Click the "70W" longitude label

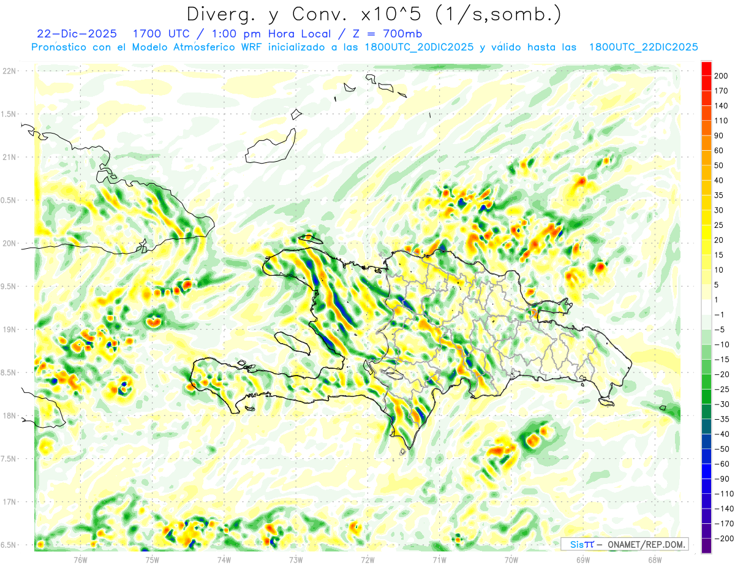click(x=511, y=559)
